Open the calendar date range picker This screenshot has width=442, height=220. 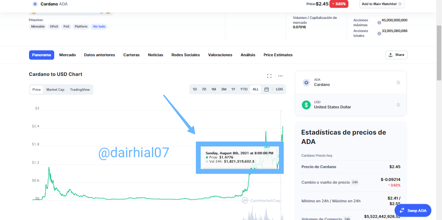(x=267, y=89)
